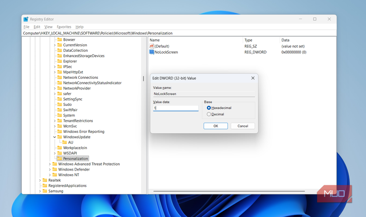Collapse the WindowsUpdate key
The height and width of the screenshot is (217, 366).
tap(55, 137)
